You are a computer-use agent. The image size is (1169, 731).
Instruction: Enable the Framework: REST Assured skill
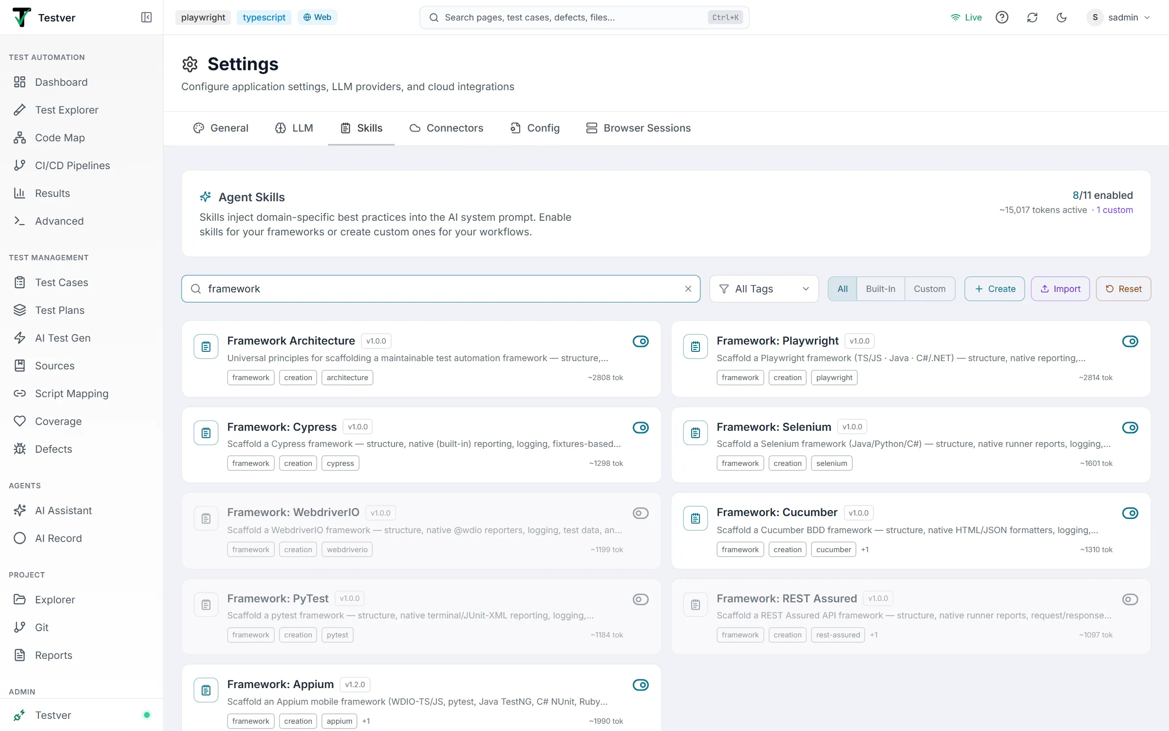pyautogui.click(x=1130, y=599)
